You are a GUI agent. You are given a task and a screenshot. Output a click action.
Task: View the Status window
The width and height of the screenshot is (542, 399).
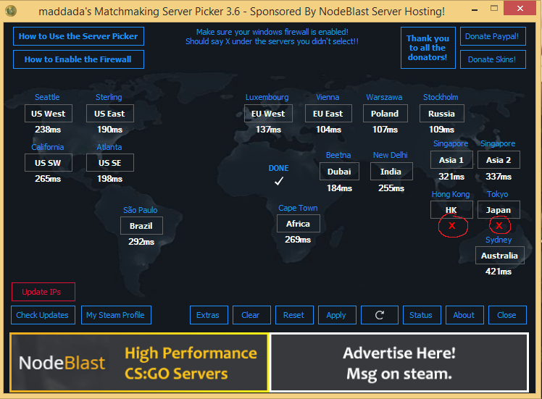(422, 315)
